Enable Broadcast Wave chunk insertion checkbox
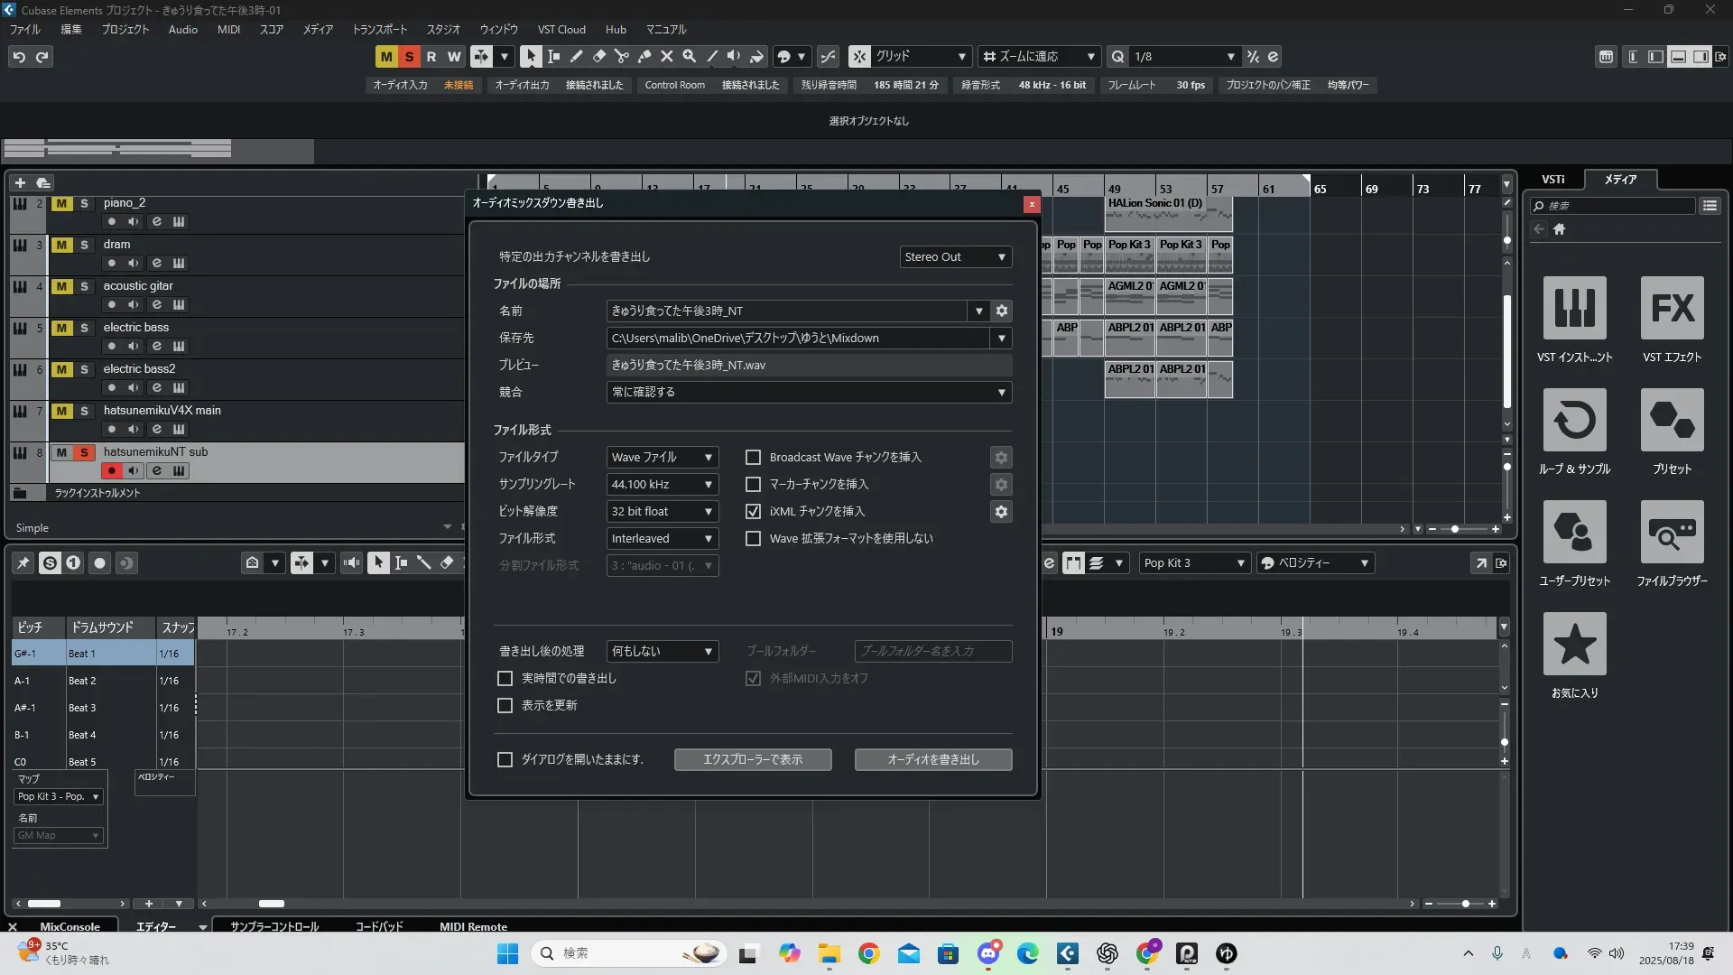Image resolution: width=1733 pixels, height=975 pixels. point(753,458)
